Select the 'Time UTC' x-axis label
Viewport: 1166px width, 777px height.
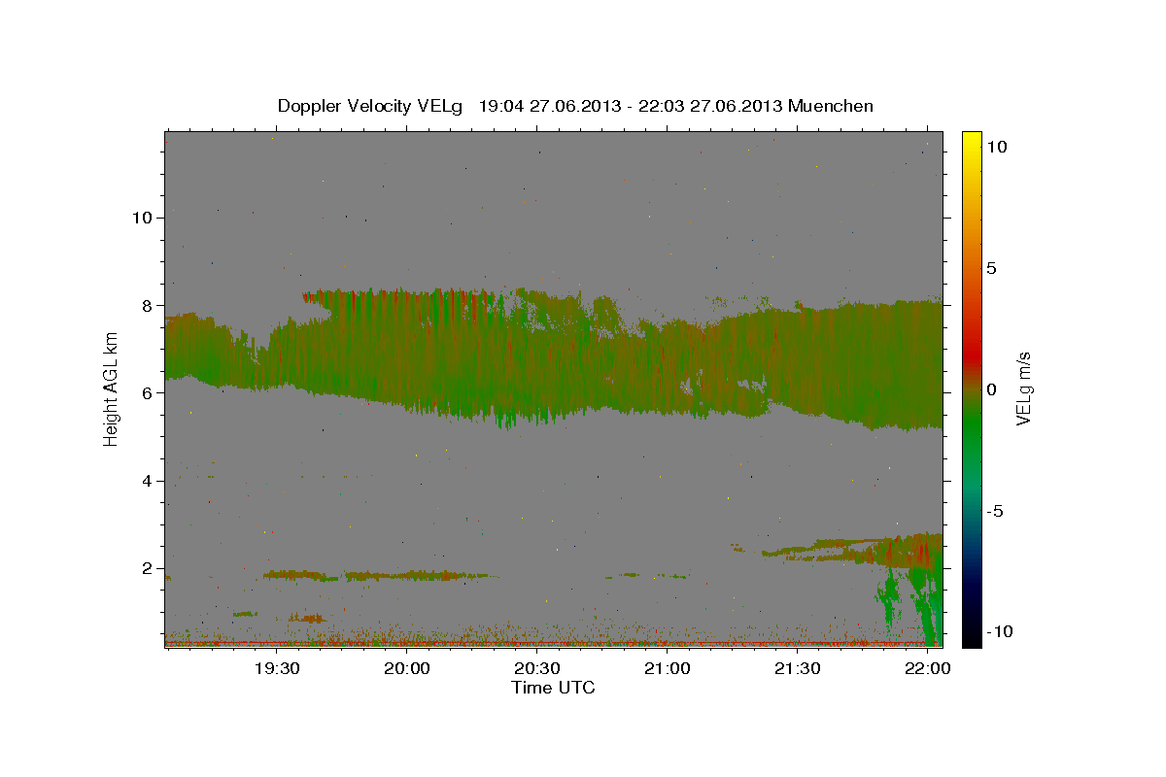coord(553,688)
